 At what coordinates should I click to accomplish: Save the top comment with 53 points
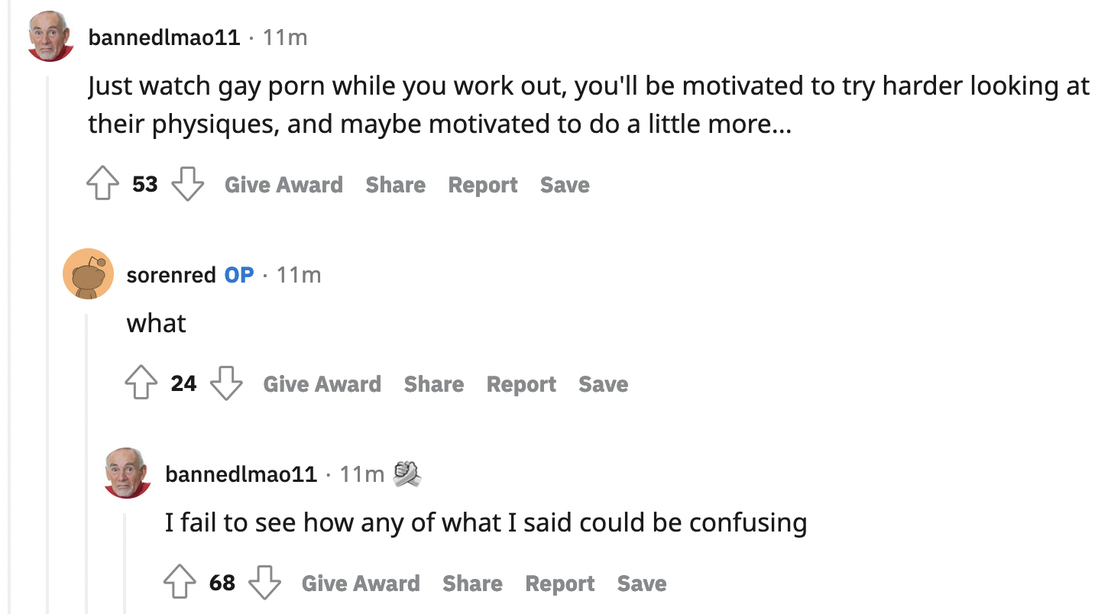coord(565,185)
